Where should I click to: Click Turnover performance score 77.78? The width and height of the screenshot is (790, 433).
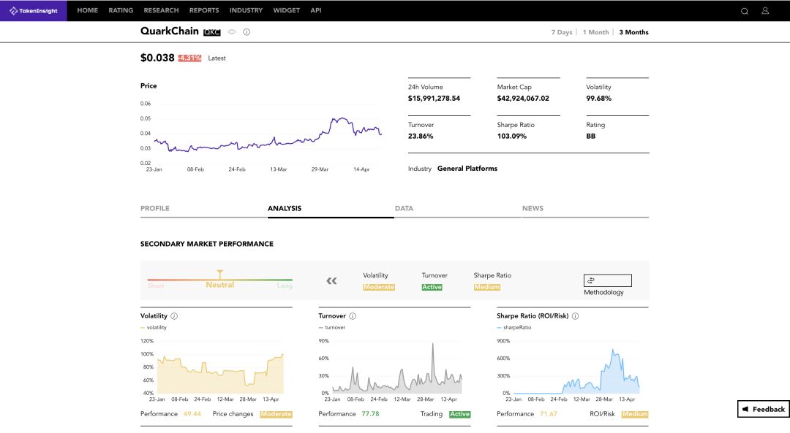tap(370, 414)
